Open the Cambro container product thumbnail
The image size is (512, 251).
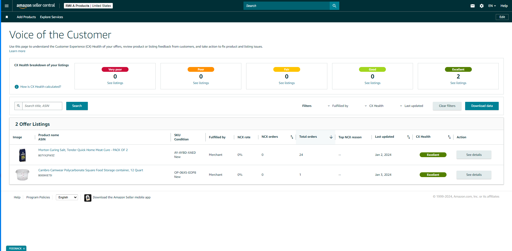pos(22,175)
